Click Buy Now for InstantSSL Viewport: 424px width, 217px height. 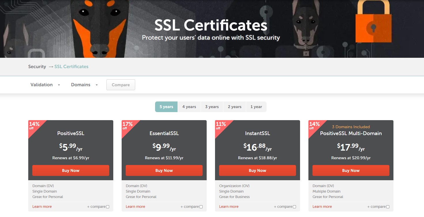click(257, 170)
